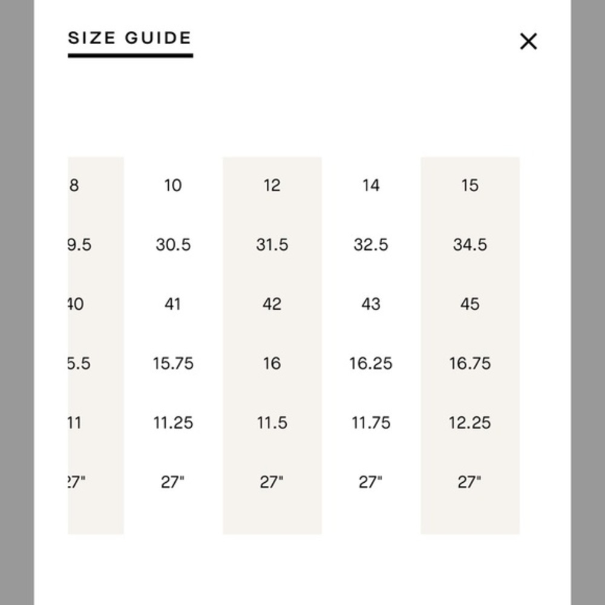Screen dimensions: 605x605
Task: Click the 11.75 measurement cell
Action: [371, 423]
